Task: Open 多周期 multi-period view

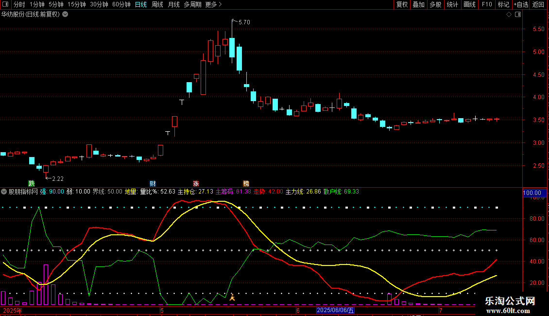Action: [192, 4]
